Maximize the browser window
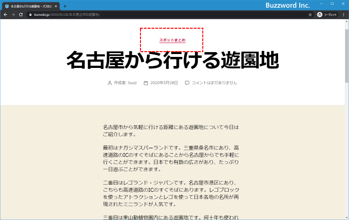 pos(332,4)
